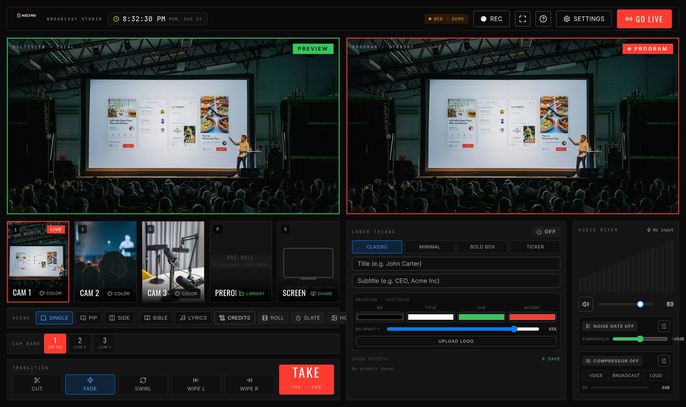This screenshot has height=407, width=686.
Task: Select Ticker lower third style
Action: [x=535, y=247]
